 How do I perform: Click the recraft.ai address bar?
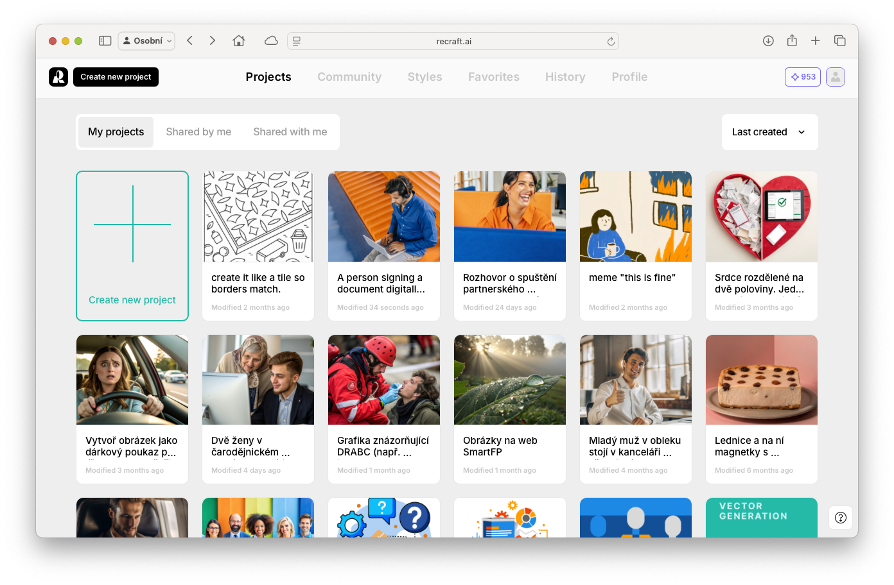coord(453,41)
